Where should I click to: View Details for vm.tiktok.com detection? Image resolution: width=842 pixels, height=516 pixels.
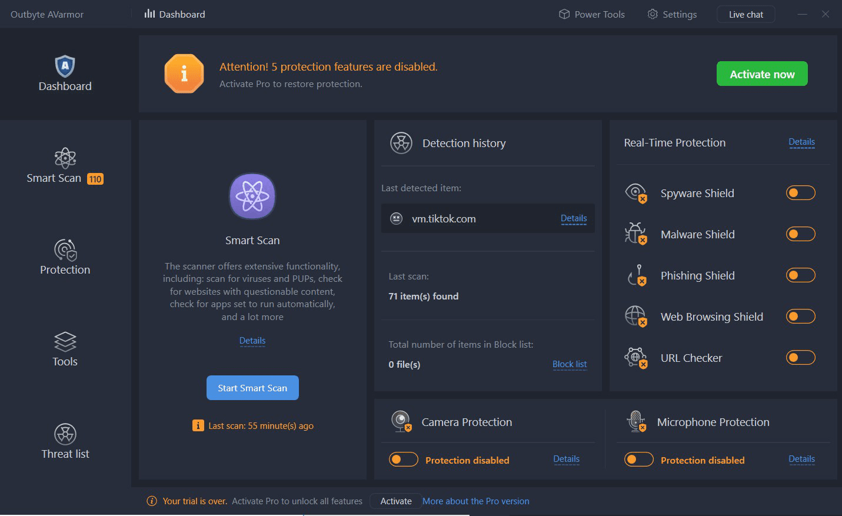pyautogui.click(x=574, y=218)
